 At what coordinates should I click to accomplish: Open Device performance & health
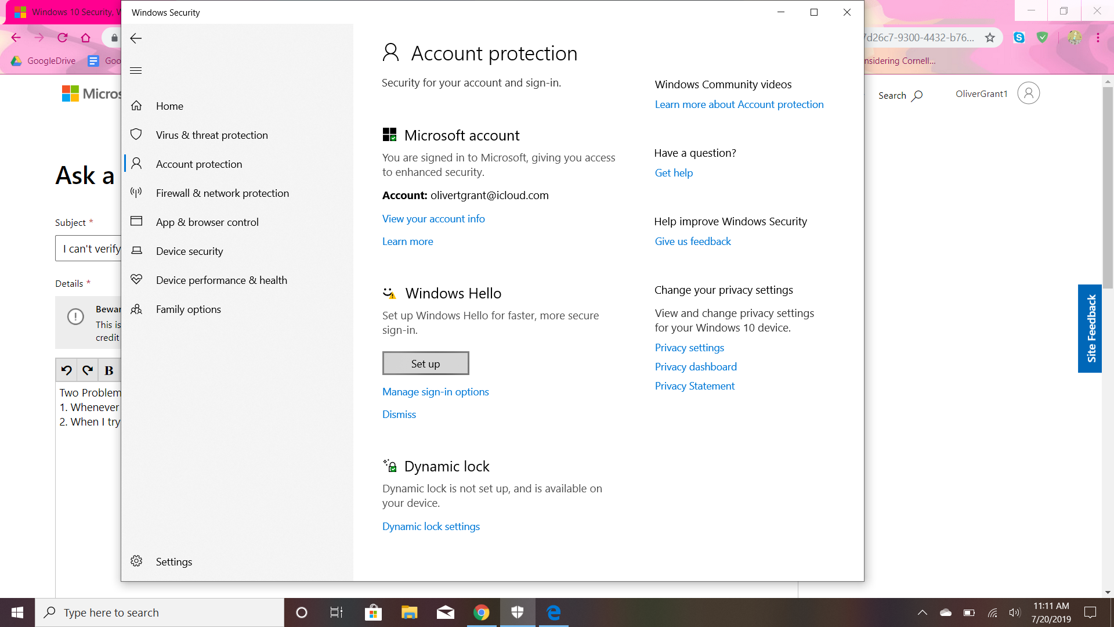pyautogui.click(x=221, y=280)
